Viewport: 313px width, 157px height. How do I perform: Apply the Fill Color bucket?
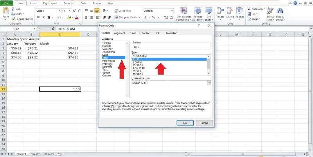coord(69,18)
